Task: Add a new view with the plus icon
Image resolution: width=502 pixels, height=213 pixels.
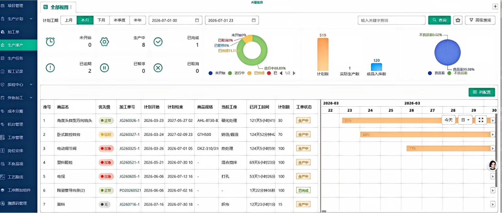Action: 495,7
